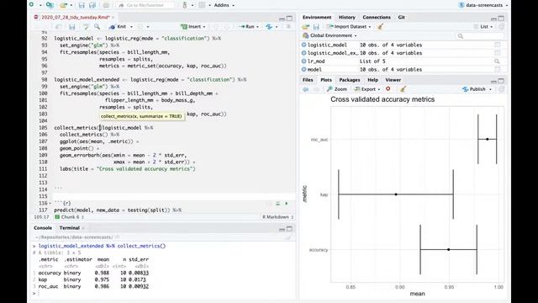
Task: Open the Chunk 6 navigator dropdown
Action: [x=69, y=217]
